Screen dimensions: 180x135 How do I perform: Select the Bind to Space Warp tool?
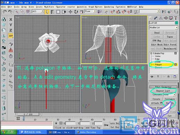point(28,12)
